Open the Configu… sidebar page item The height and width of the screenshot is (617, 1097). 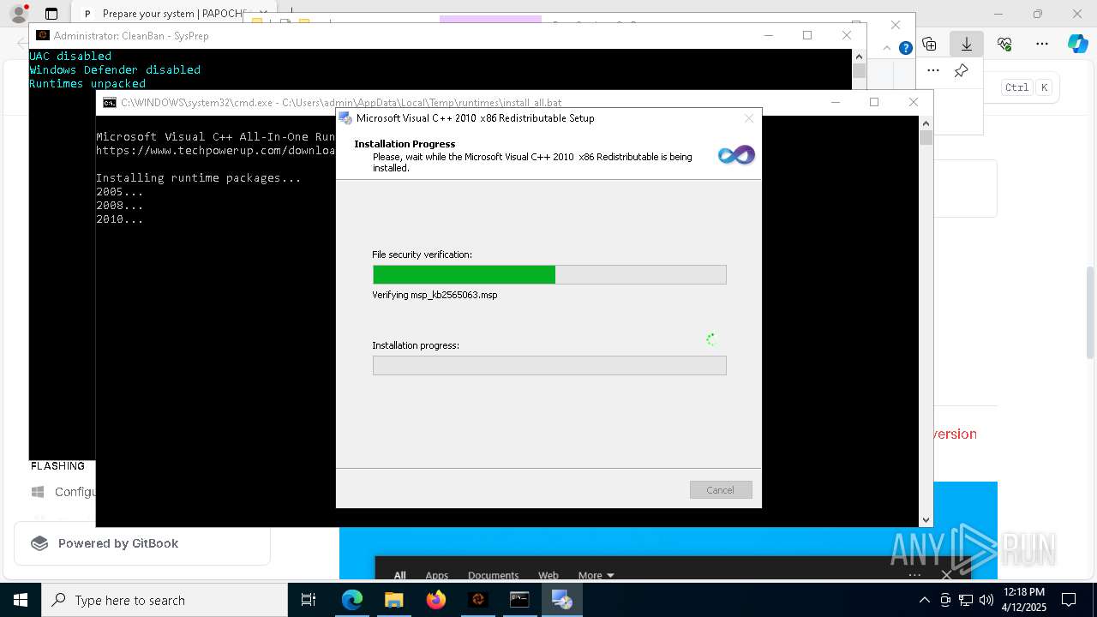[x=63, y=492]
